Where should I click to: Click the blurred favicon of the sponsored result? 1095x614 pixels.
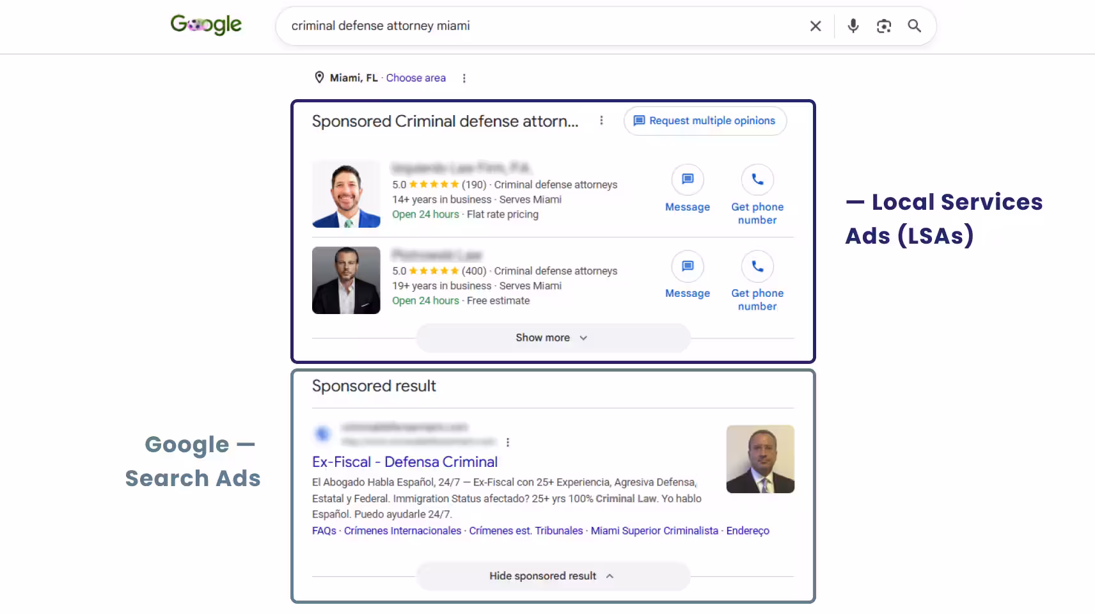click(322, 434)
